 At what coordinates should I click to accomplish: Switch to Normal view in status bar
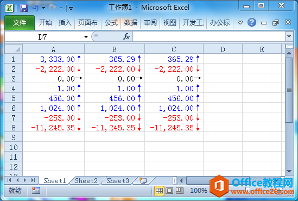[159, 191]
